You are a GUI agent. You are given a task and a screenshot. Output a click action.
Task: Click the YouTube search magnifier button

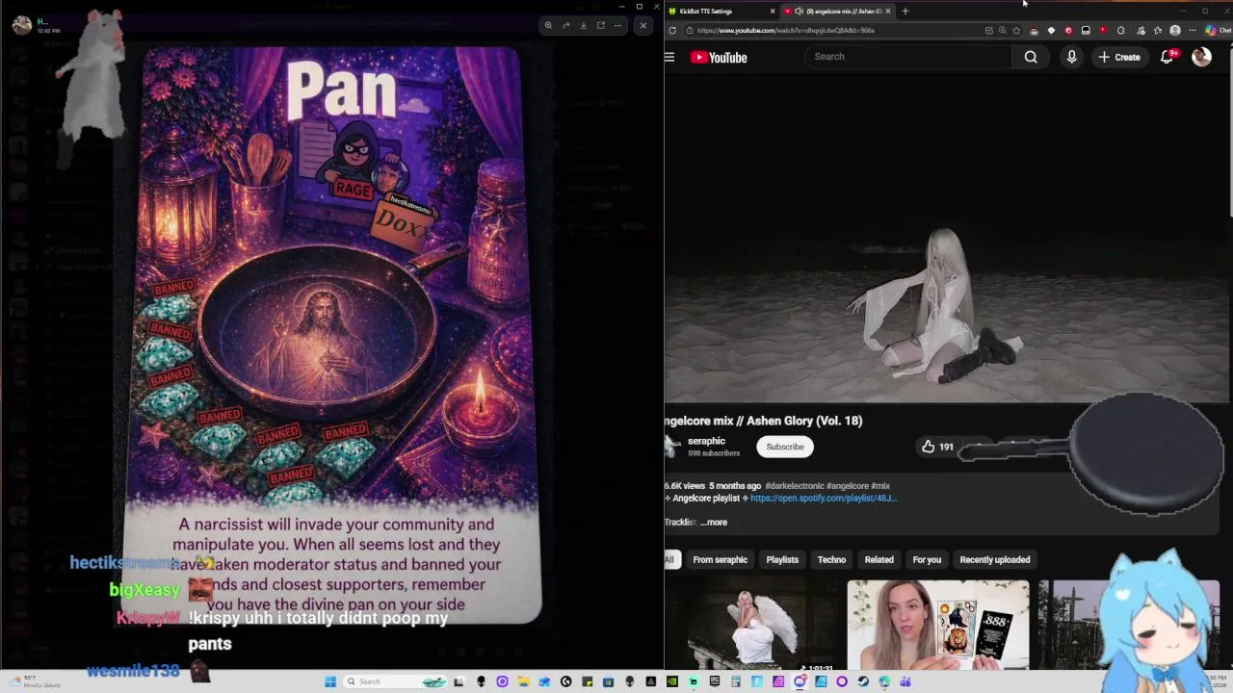click(x=1031, y=57)
